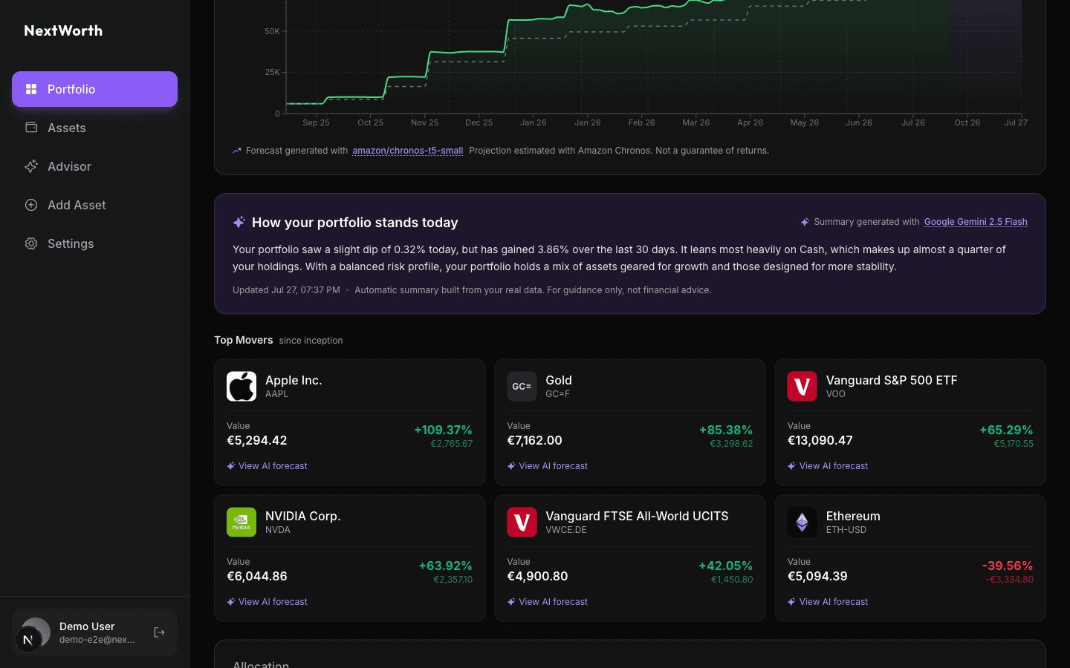Screen dimensions: 1070x668
Task: Click the Demo User avatar
Action: pos(34,633)
